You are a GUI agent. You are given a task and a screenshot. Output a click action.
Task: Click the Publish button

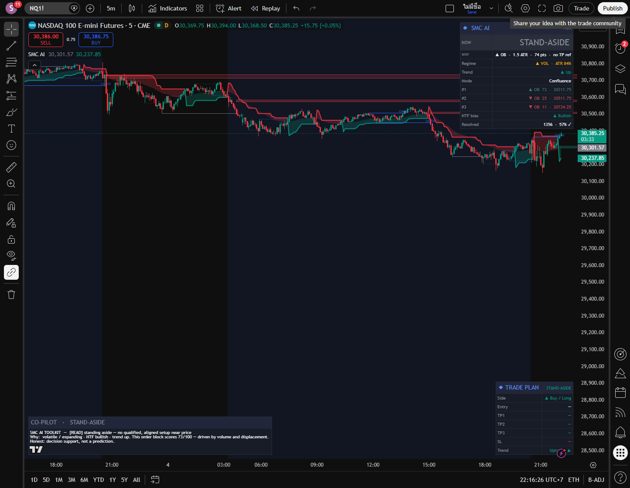pos(613,8)
